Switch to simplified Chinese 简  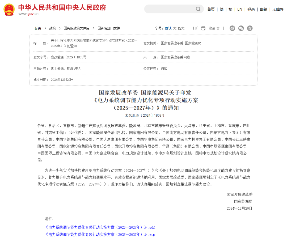pos(222,9)
